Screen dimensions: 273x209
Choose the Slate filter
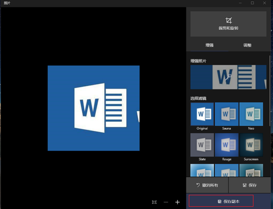coord(202,145)
